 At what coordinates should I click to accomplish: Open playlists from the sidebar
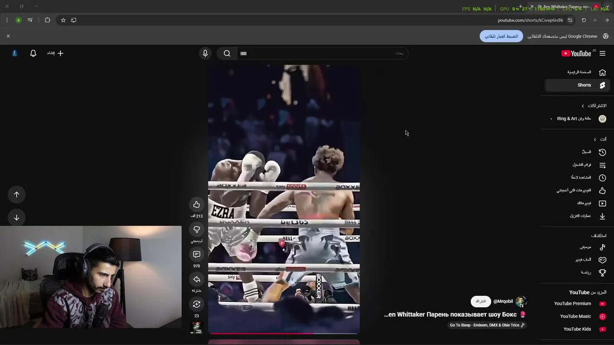pos(578,165)
